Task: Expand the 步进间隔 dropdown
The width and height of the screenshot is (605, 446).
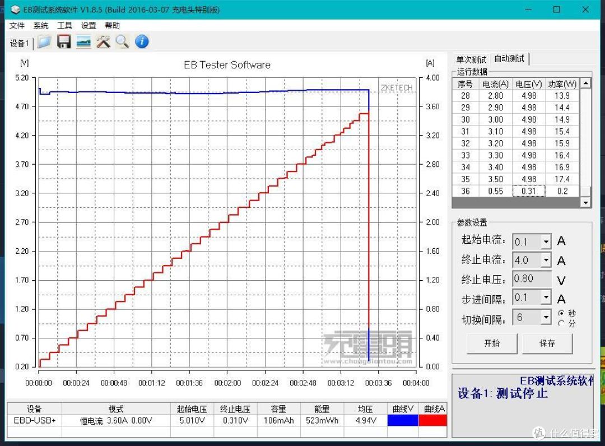Action: pyautogui.click(x=546, y=298)
